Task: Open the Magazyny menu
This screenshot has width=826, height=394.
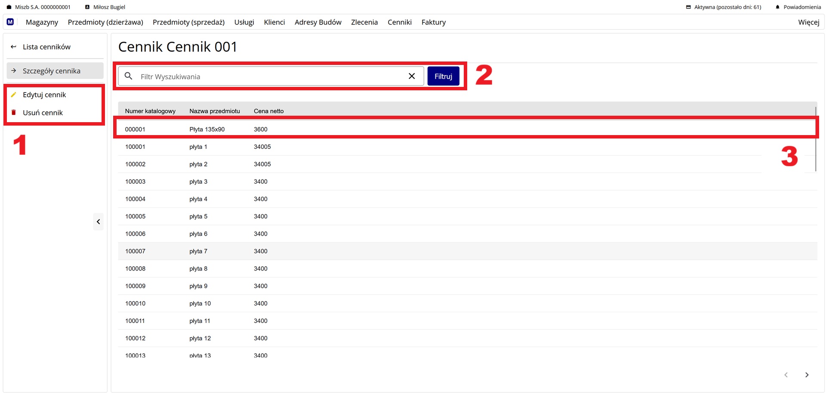Action: point(42,22)
